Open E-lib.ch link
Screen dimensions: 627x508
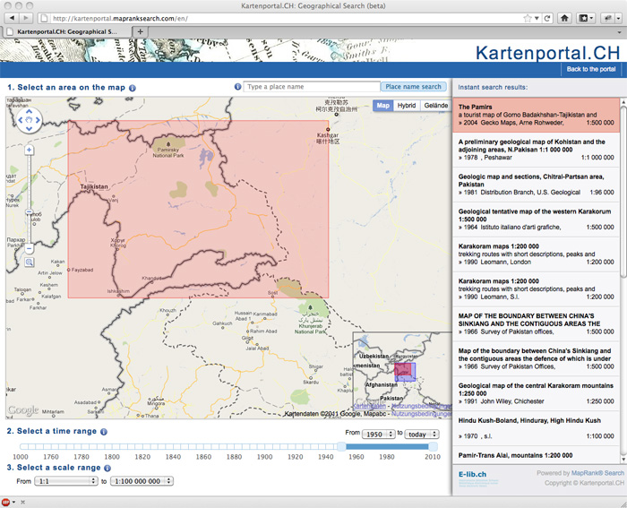[472, 474]
